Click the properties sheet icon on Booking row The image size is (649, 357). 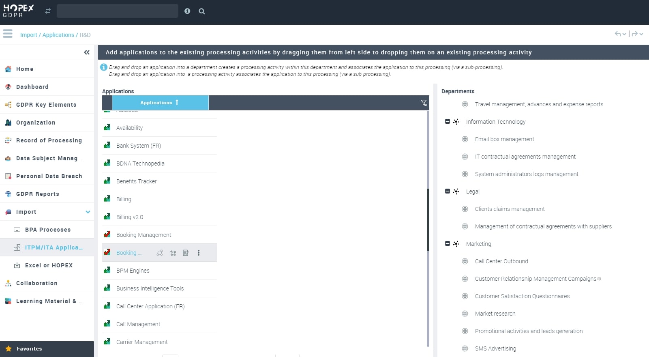pos(186,253)
